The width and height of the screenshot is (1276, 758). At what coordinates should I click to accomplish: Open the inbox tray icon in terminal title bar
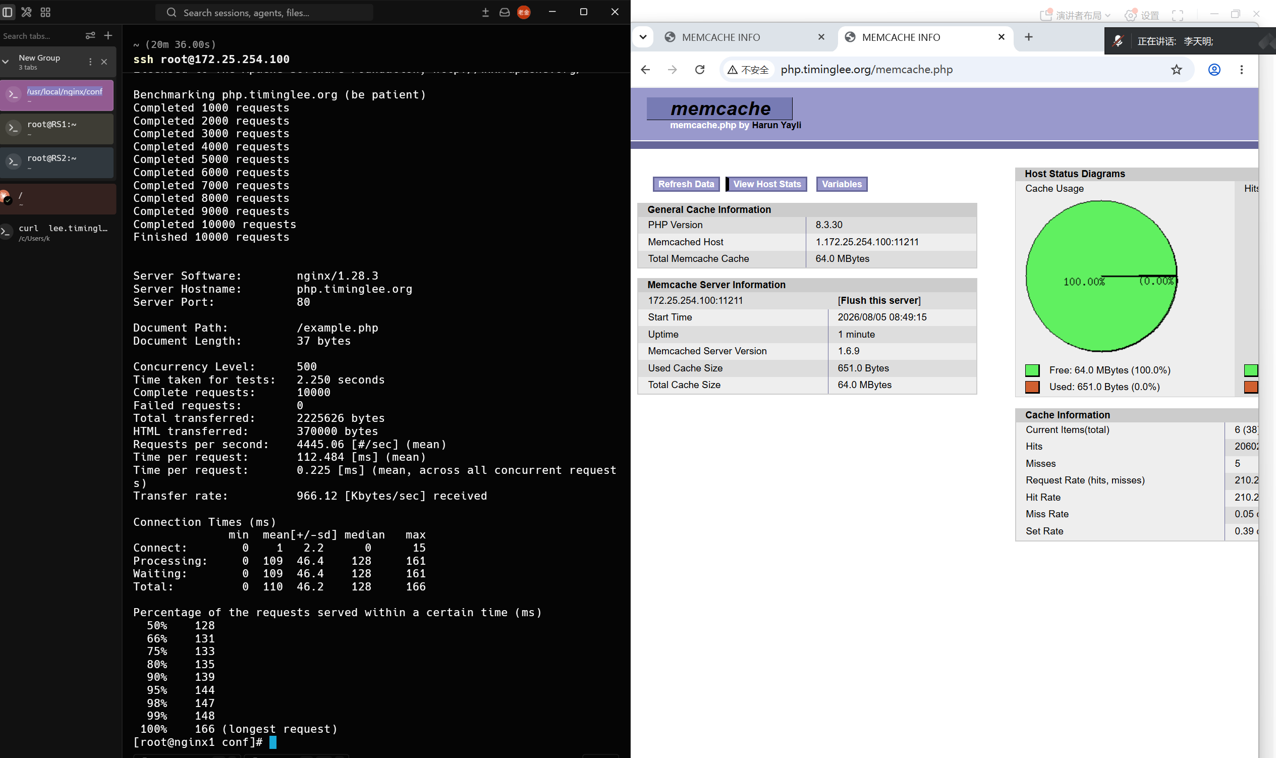(505, 12)
